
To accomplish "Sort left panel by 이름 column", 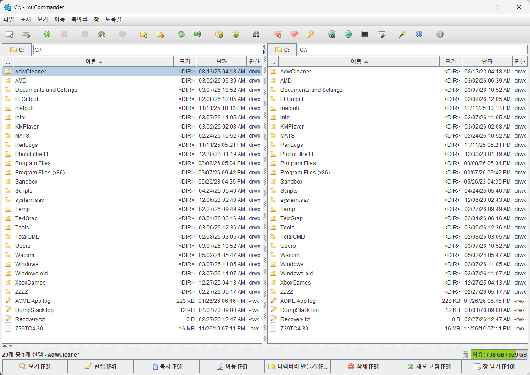I will (x=94, y=62).
